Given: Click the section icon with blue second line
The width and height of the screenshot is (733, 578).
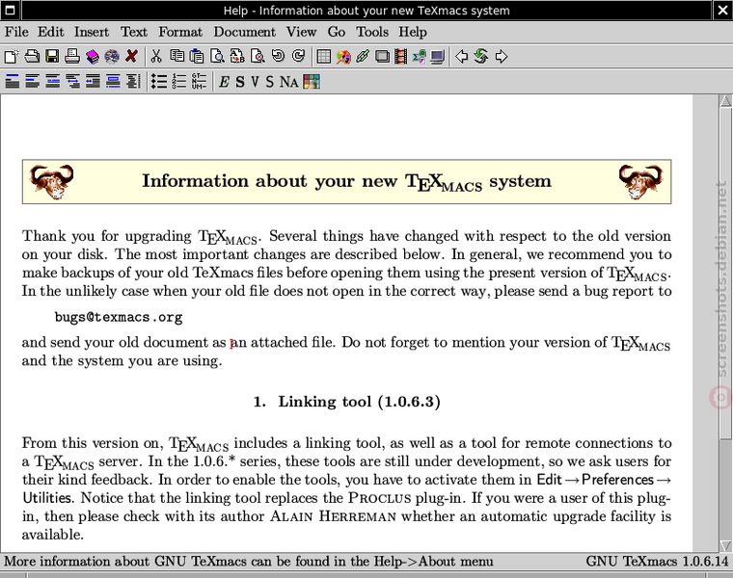Looking at the screenshot, I should point(32,81).
